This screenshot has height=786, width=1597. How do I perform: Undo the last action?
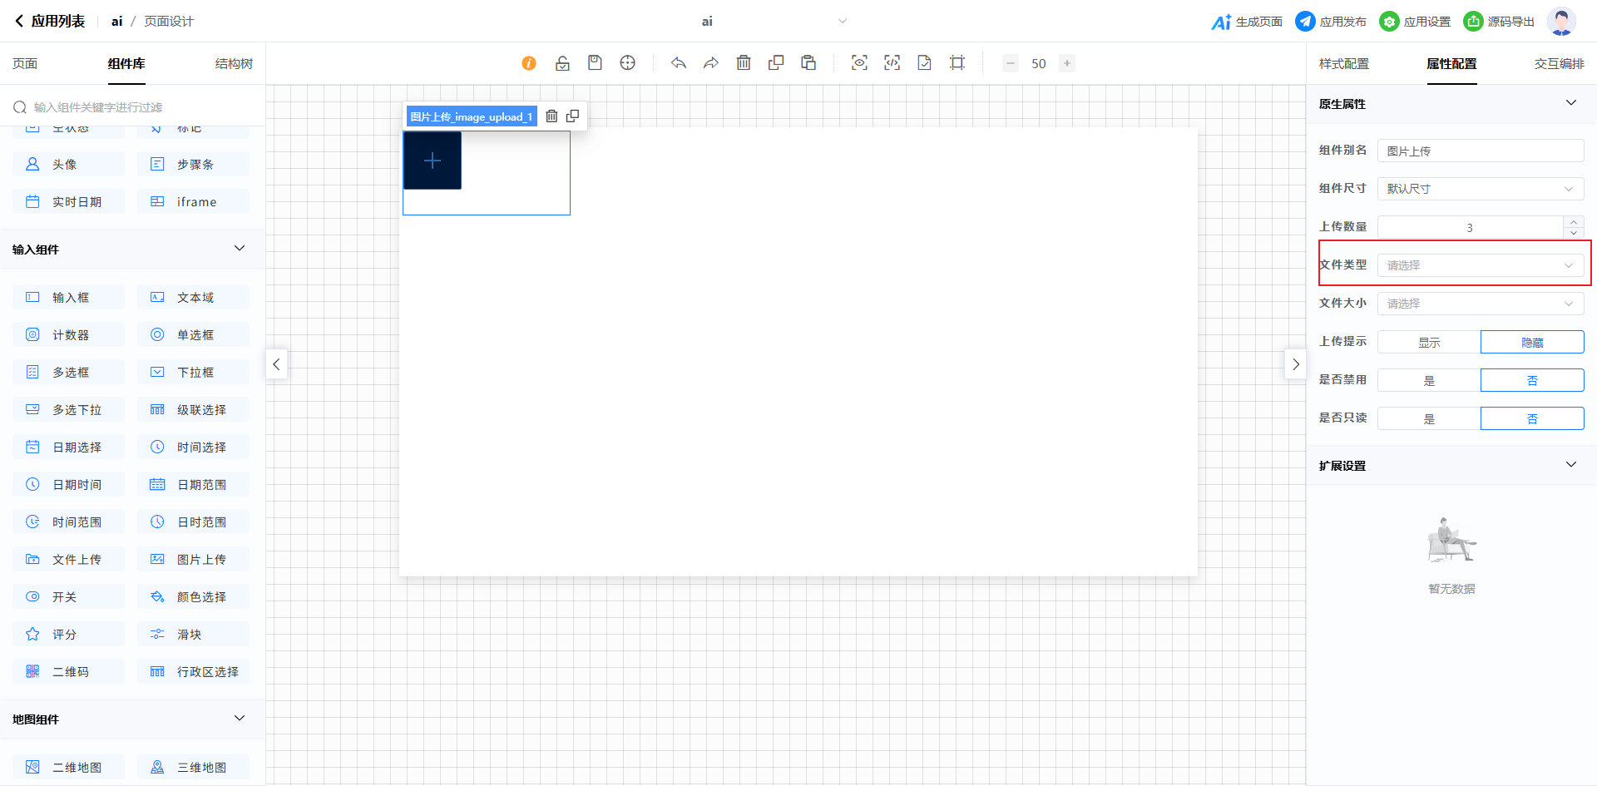click(679, 63)
